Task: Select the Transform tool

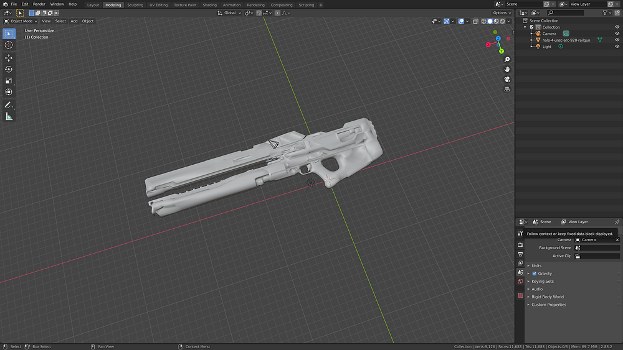Action: [x=9, y=92]
